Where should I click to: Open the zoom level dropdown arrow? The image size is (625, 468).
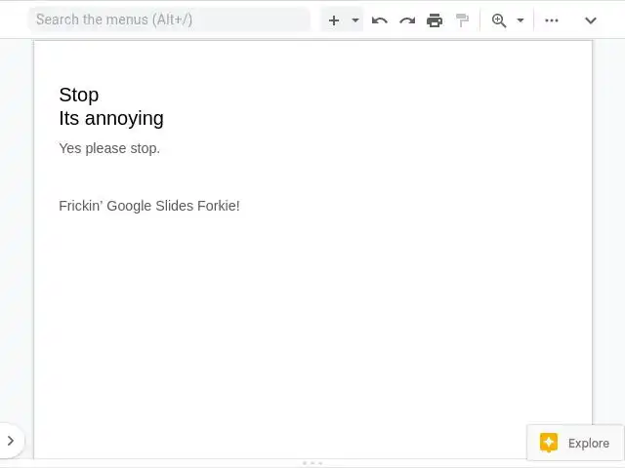coord(521,20)
